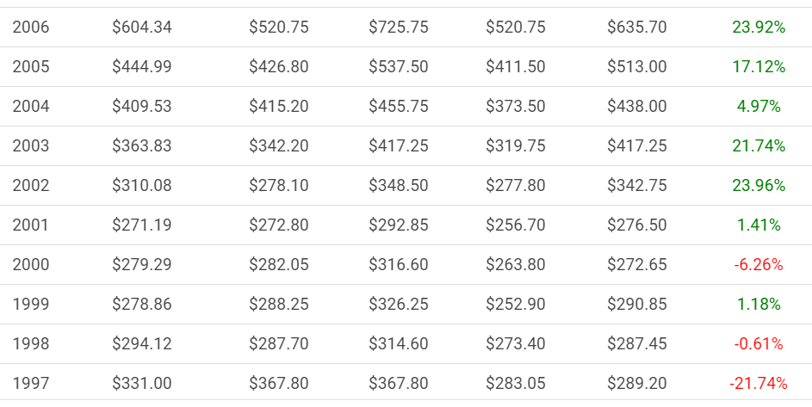Select the 1.18% change value for 1999
812x407 pixels.
click(x=759, y=304)
